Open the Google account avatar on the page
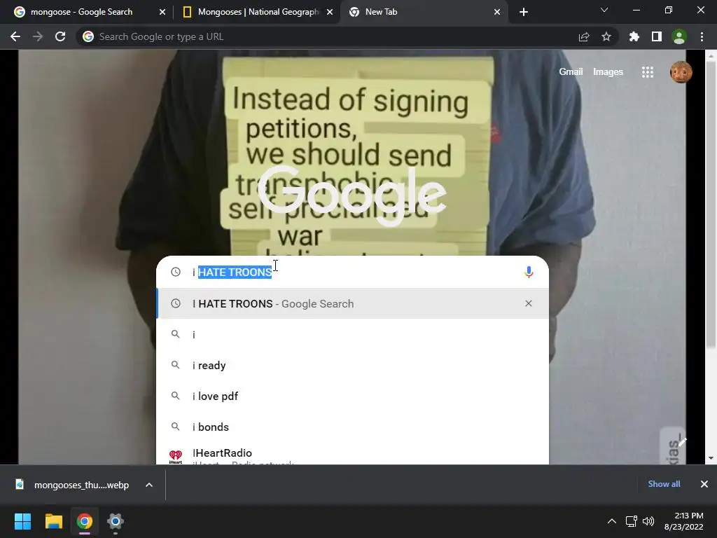 tap(681, 72)
